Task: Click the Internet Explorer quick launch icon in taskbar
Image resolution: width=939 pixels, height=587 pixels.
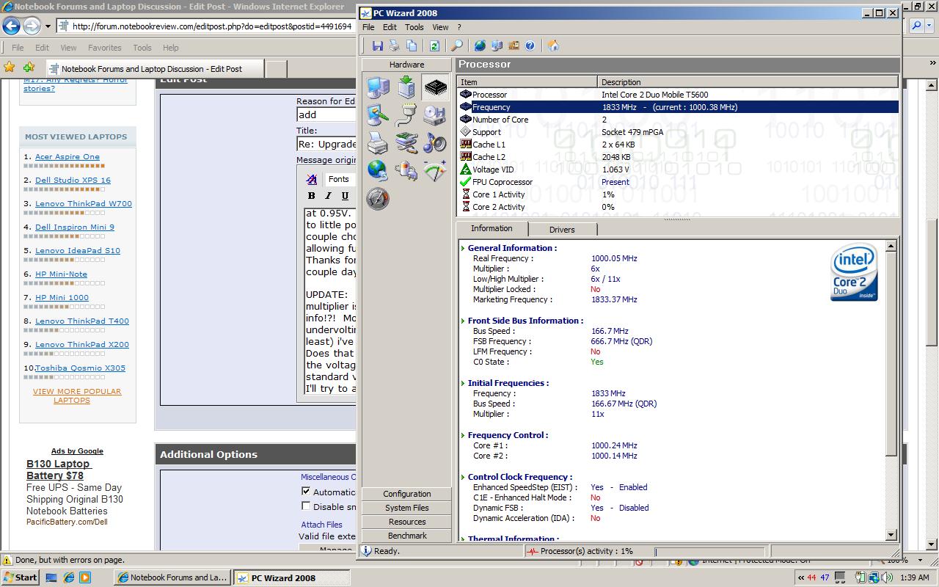Action: point(68,577)
